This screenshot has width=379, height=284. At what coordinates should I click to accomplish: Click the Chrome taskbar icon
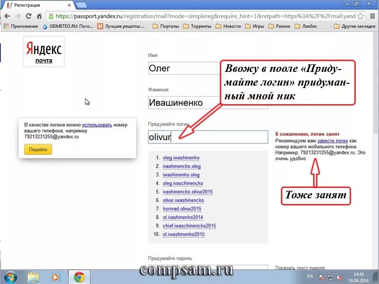click(x=79, y=277)
